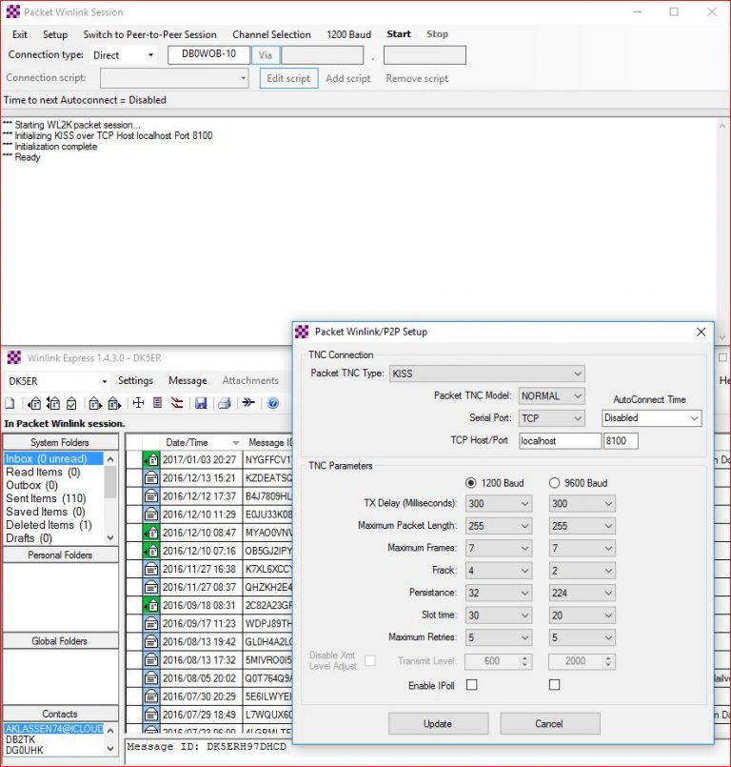Enable IPoll checkbox for 1200 Baud column

471,684
